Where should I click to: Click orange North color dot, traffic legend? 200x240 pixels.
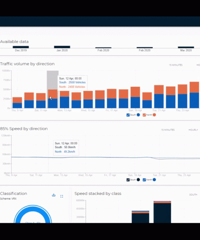click(154, 115)
